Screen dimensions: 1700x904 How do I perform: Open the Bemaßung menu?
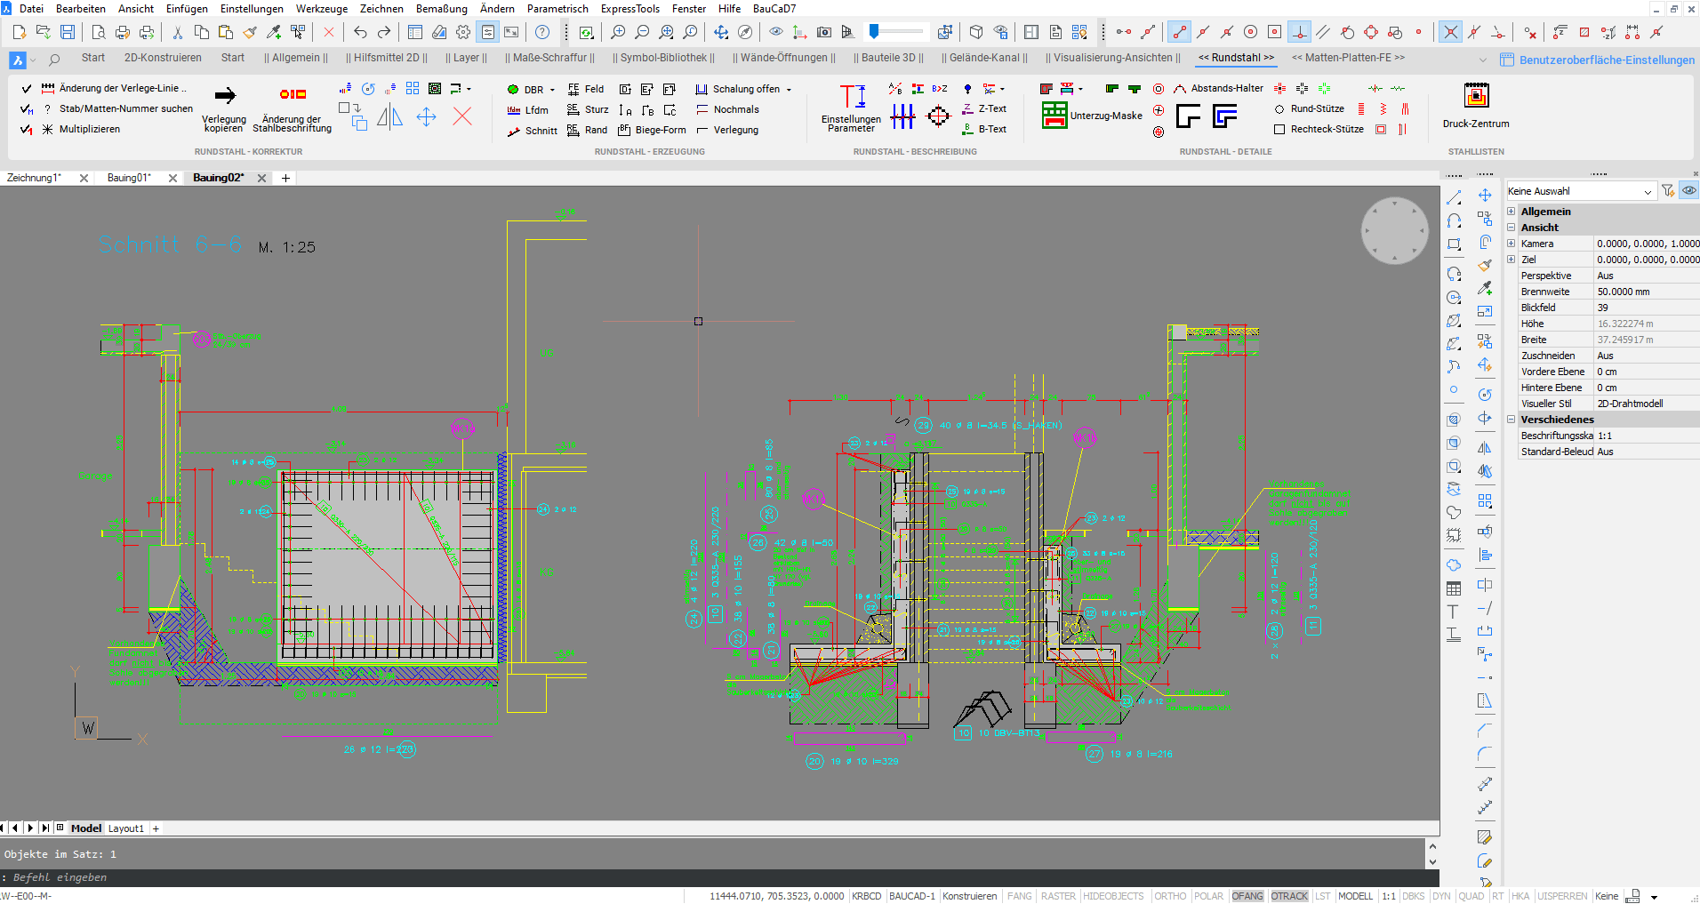441,9
